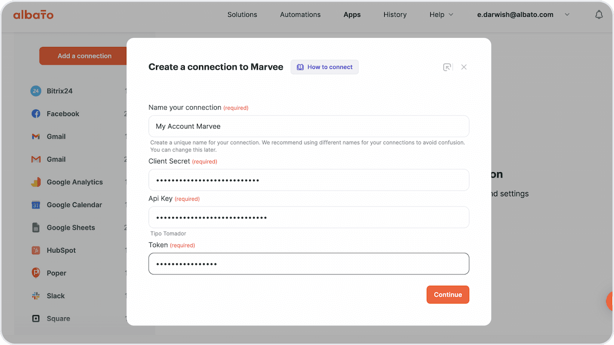The width and height of the screenshot is (614, 345).
Task: Select the HubSpot icon
Action: tap(36, 250)
